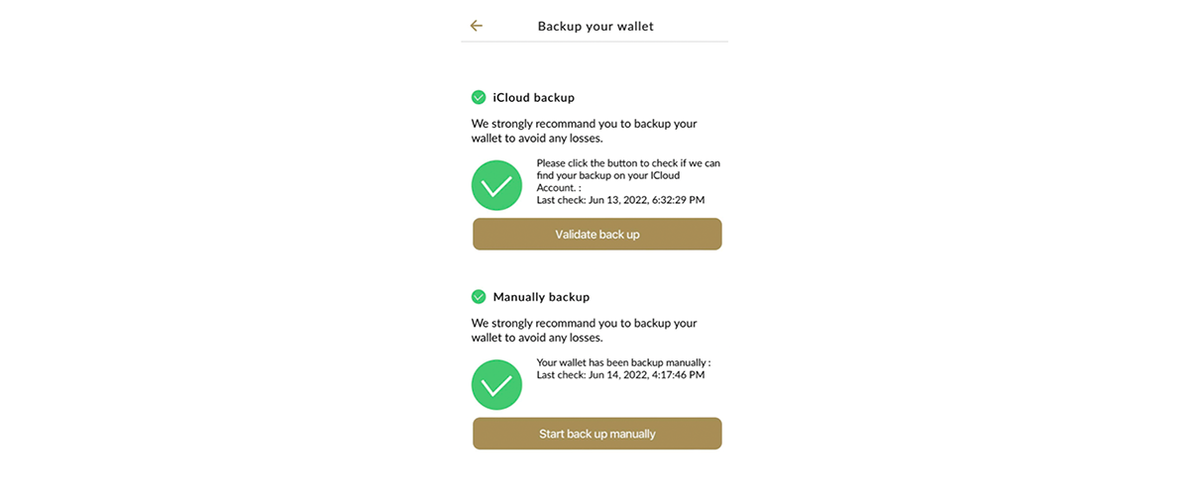Click the recommendation text under Manually backup
Screen dimensions: 1189x495
tap(585, 330)
